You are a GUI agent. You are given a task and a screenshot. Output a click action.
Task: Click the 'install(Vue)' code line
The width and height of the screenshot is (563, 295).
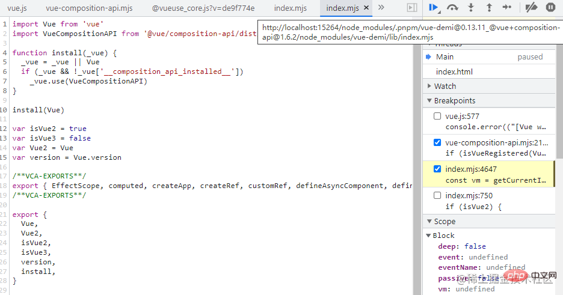(x=38, y=110)
